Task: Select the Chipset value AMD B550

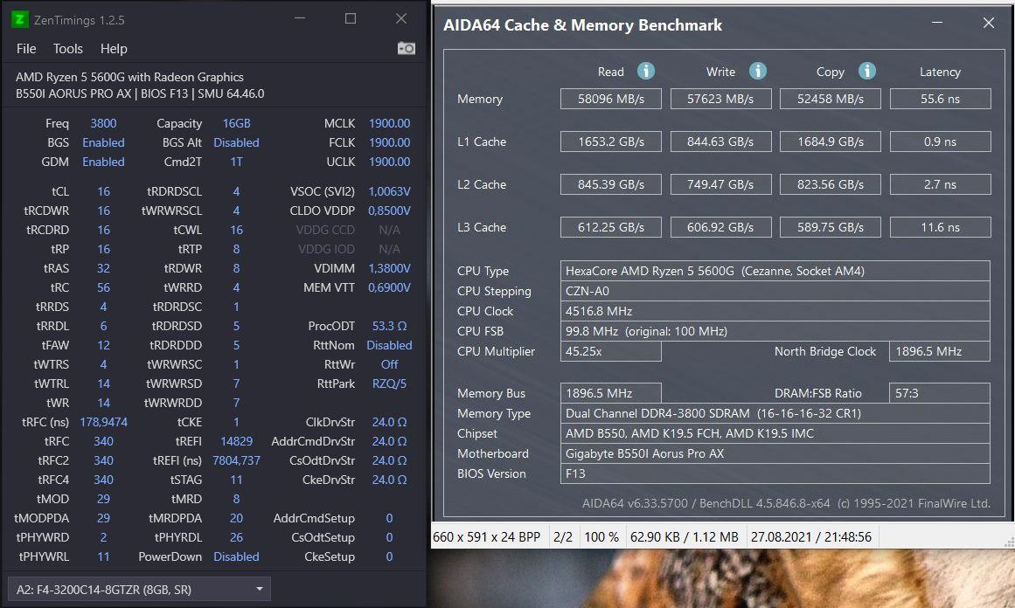Action: pos(775,433)
